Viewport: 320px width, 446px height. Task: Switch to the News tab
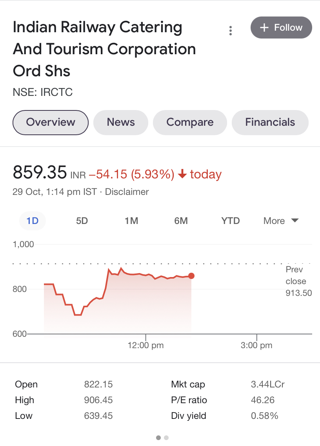tap(121, 122)
